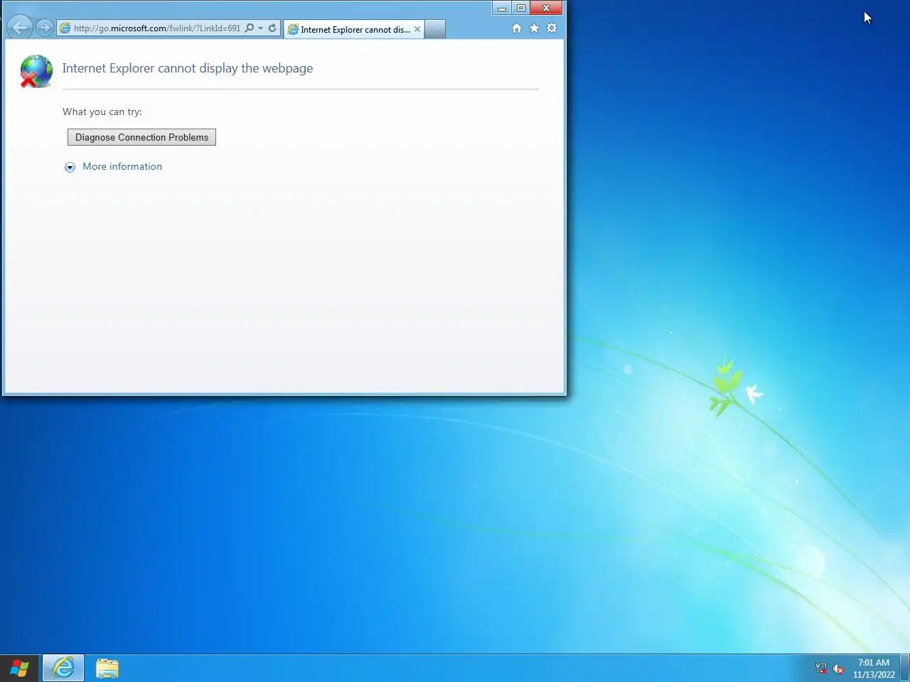The image size is (910, 682).
Task: Close the Internet Explorer window
Action: tap(546, 8)
